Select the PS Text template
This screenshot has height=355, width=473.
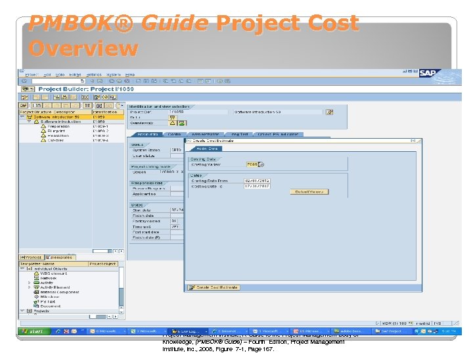(x=48, y=302)
